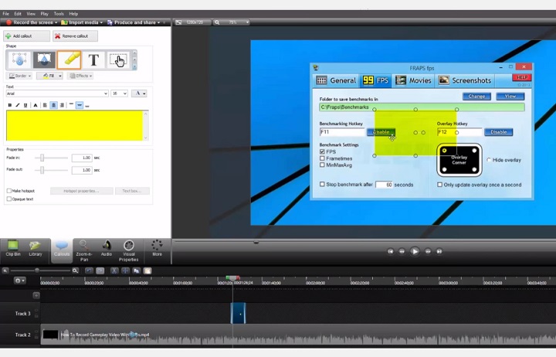Viewport: 556px width, 357px height.
Task: Enable Opaque text checkbox
Action: click(9, 199)
